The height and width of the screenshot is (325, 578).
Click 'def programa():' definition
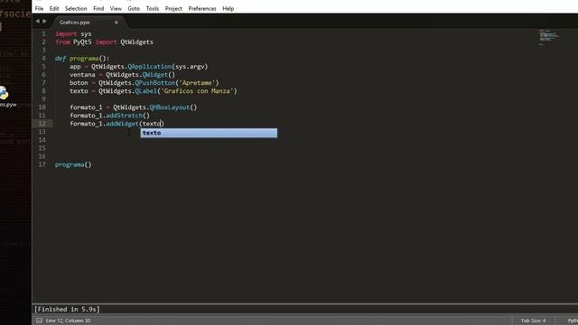coord(82,58)
